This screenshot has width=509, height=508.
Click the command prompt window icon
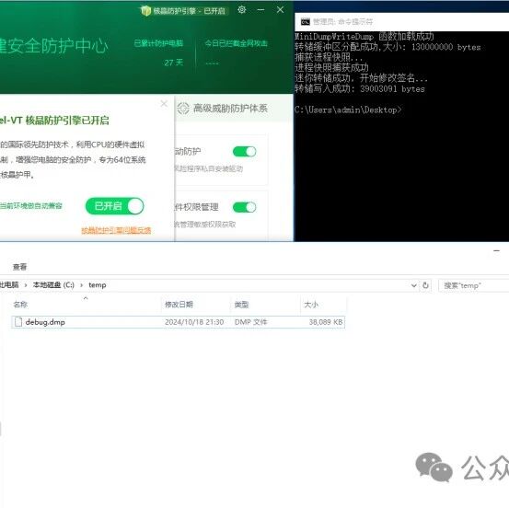point(306,22)
